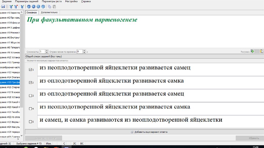Image resolution: width=264 pixels, height=148 pixels.
Task: Check answer option 4 checkbox
Action: point(30,109)
